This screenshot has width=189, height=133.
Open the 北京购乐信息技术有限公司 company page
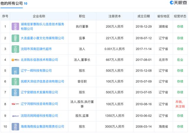click(39, 60)
